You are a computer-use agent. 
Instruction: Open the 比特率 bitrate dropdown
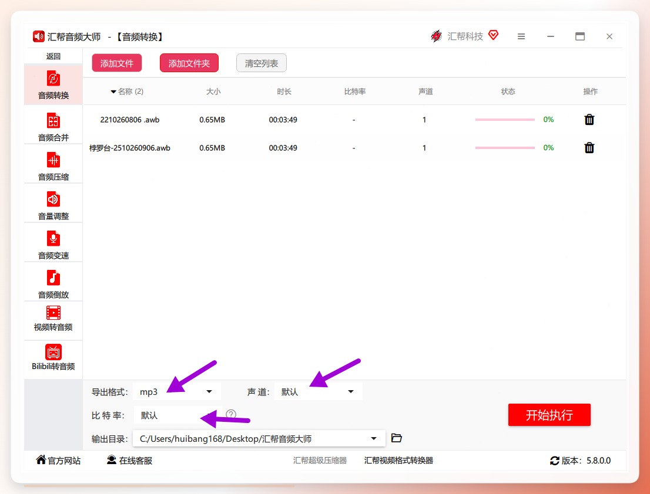(x=177, y=415)
